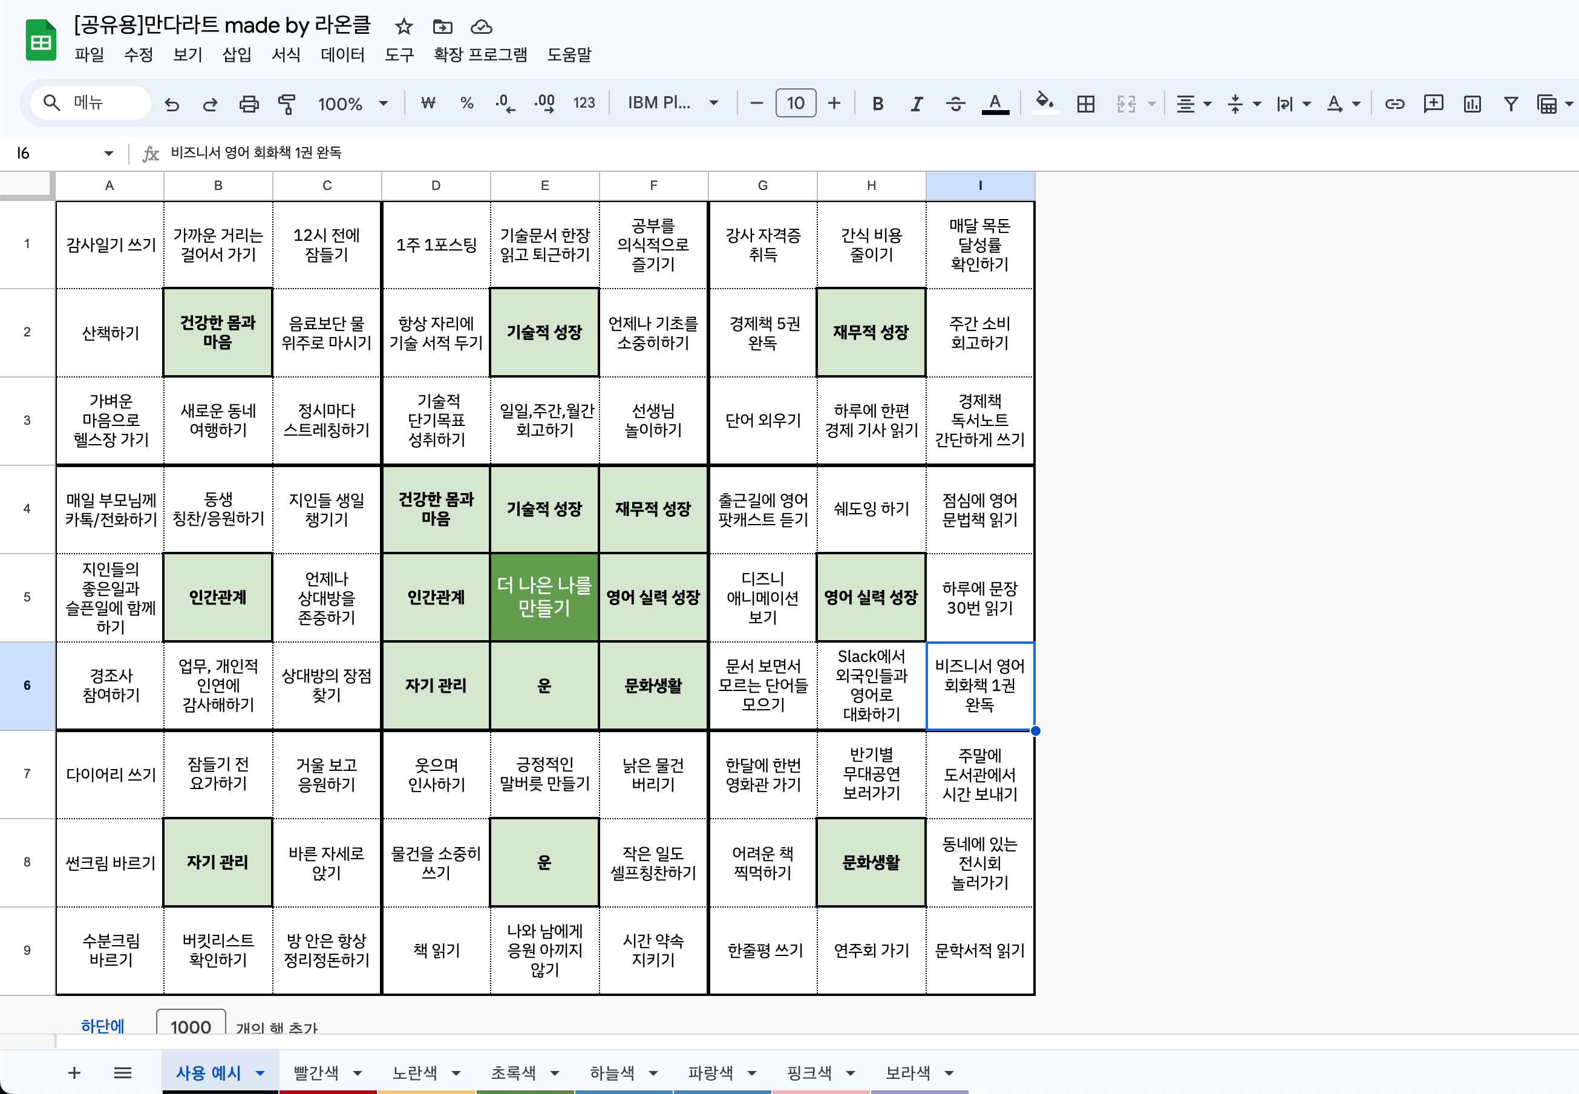1579x1094 pixels.
Task: Toggle bold formatting
Action: pyautogui.click(x=877, y=104)
